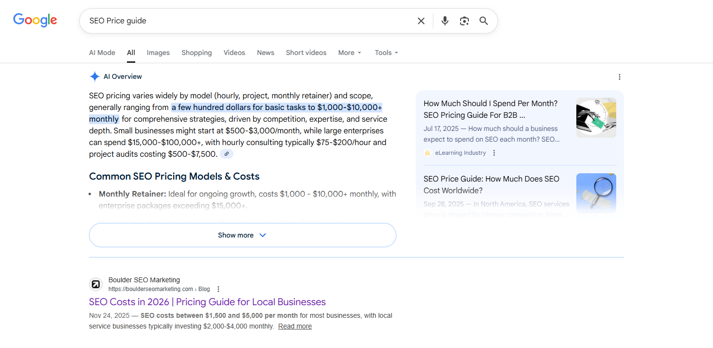Viewport: 713px width, 348px height.
Task: Click the Read more link in the snippet
Action: pos(295,326)
